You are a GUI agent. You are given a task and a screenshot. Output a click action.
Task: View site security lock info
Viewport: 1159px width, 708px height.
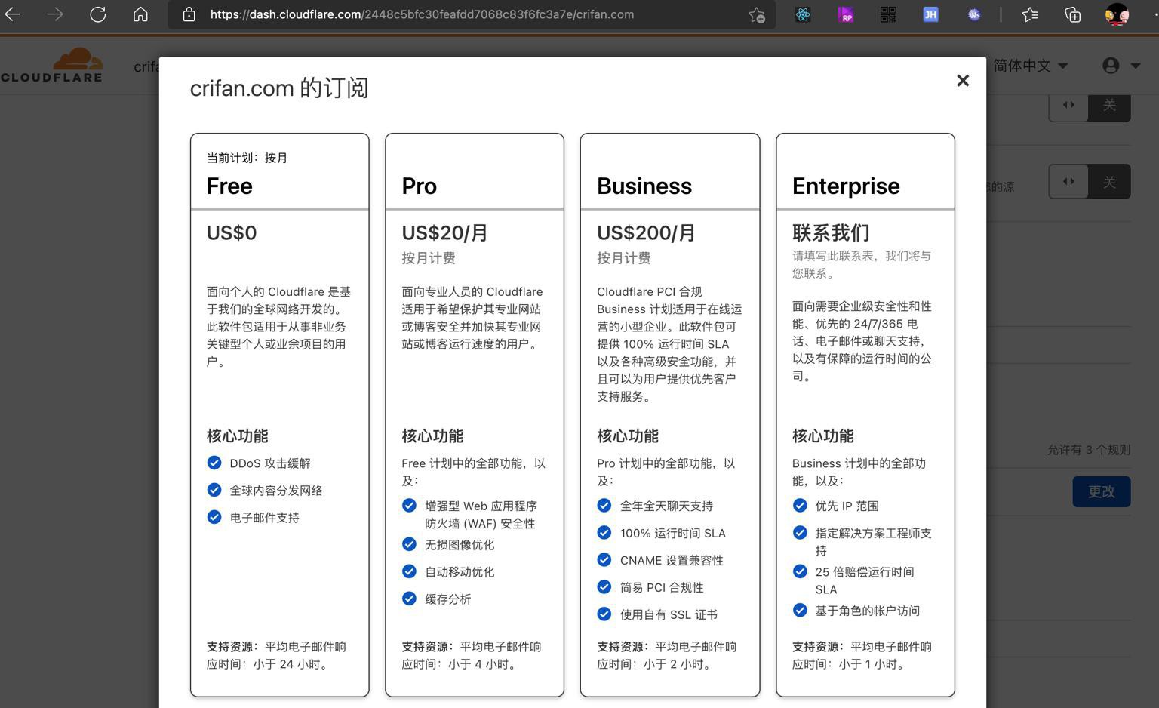[189, 14]
